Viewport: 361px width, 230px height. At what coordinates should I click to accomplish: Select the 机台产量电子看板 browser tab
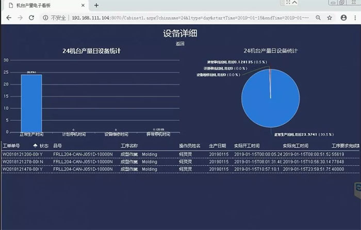(x=41, y=5)
